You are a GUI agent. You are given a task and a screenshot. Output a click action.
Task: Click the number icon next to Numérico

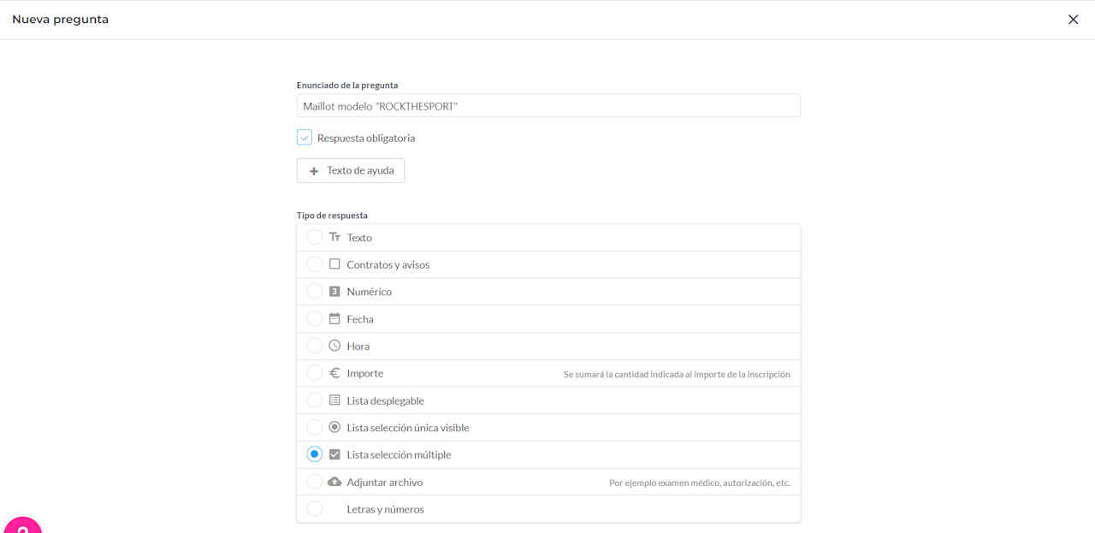pos(334,292)
